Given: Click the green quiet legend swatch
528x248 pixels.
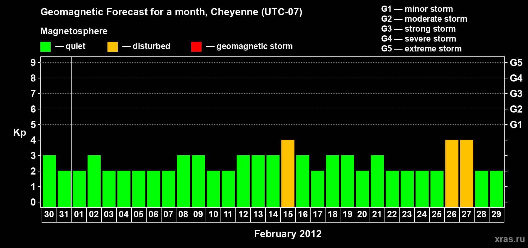Looking at the screenshot, I should pos(46,47).
